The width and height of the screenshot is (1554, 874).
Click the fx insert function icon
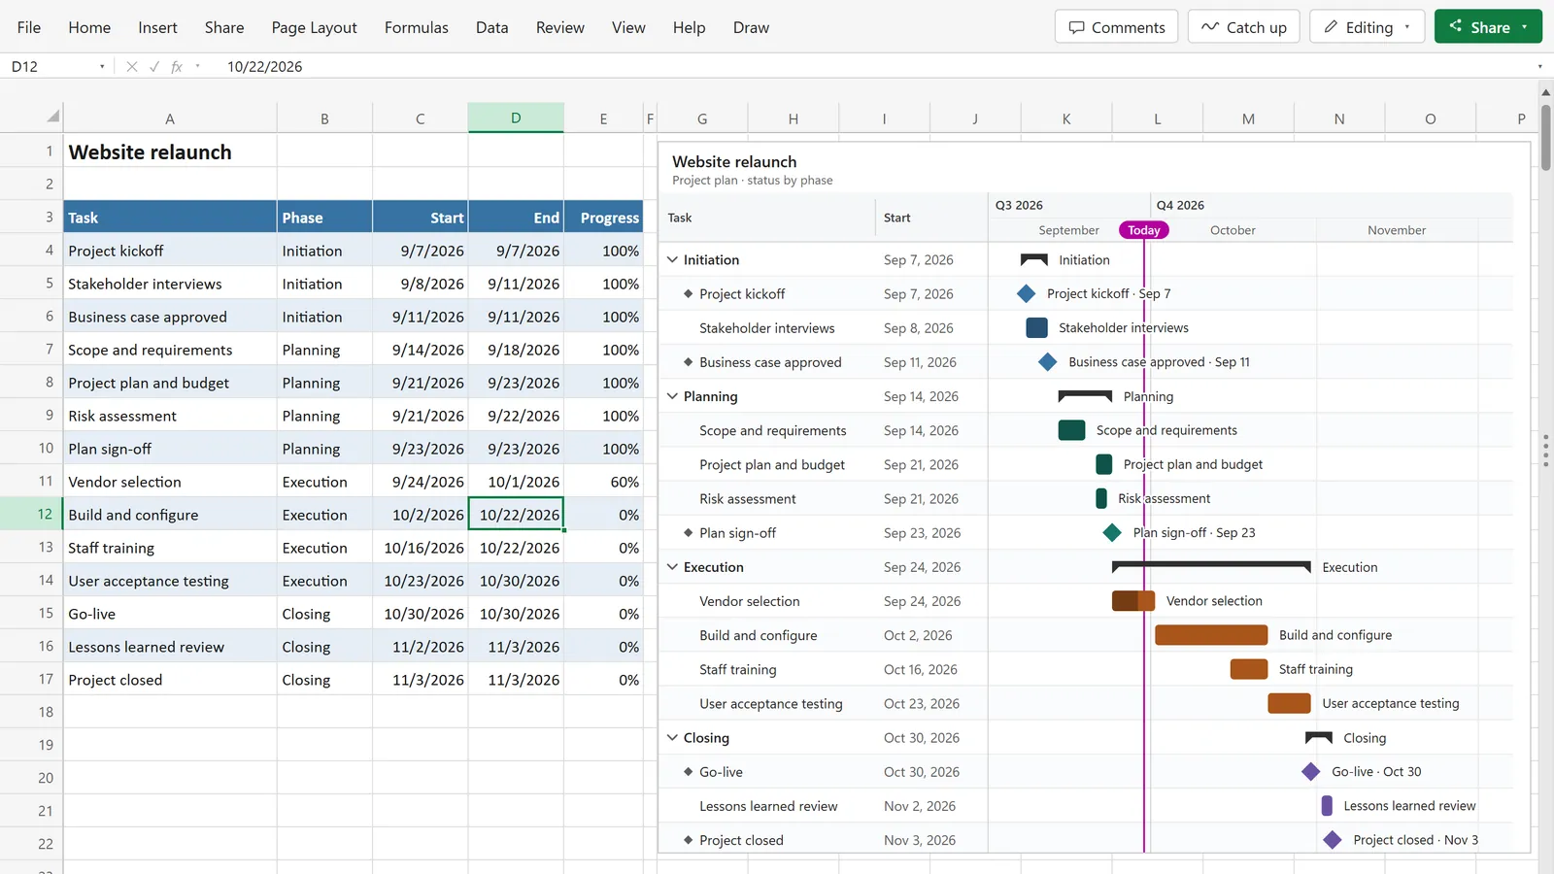177,67
